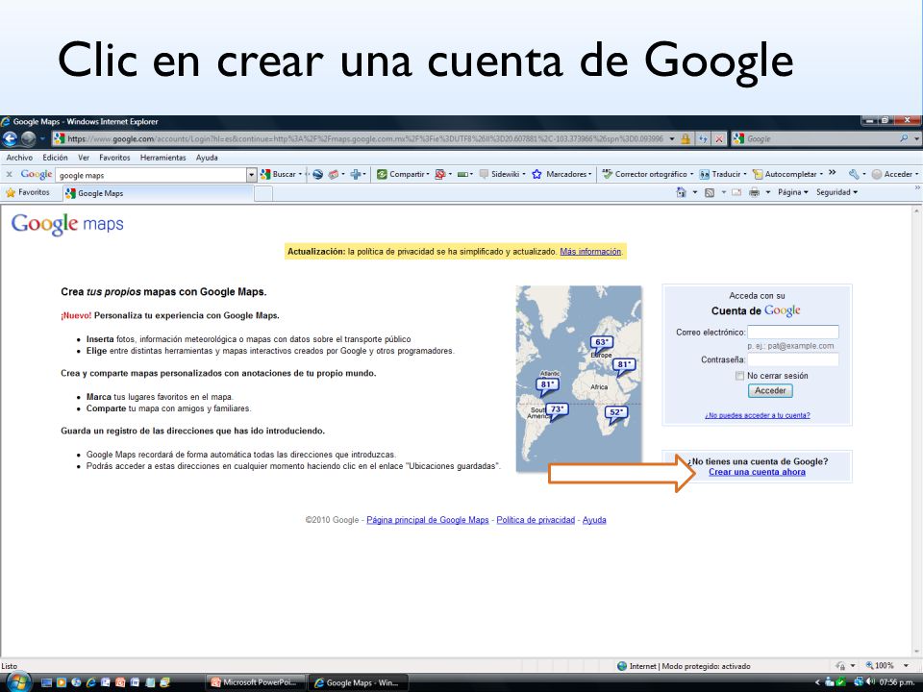923x692 pixels.
Task: Click the Corrector ortográfico toolbar button
Action: 647,174
